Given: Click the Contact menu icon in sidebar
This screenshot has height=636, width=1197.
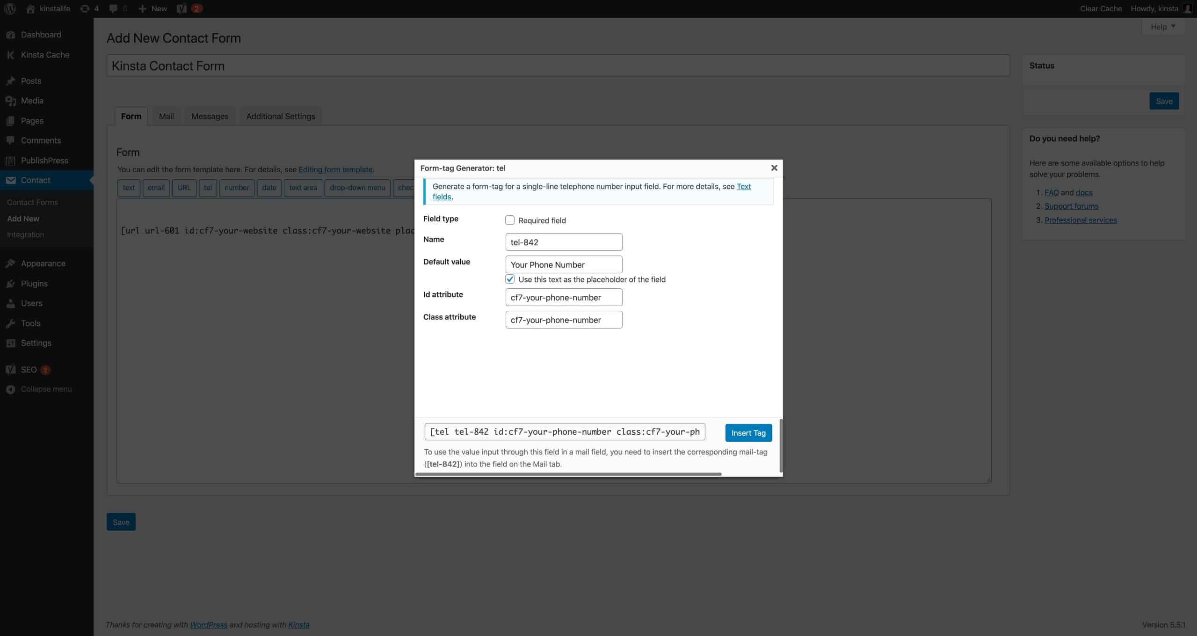Looking at the screenshot, I should [11, 180].
